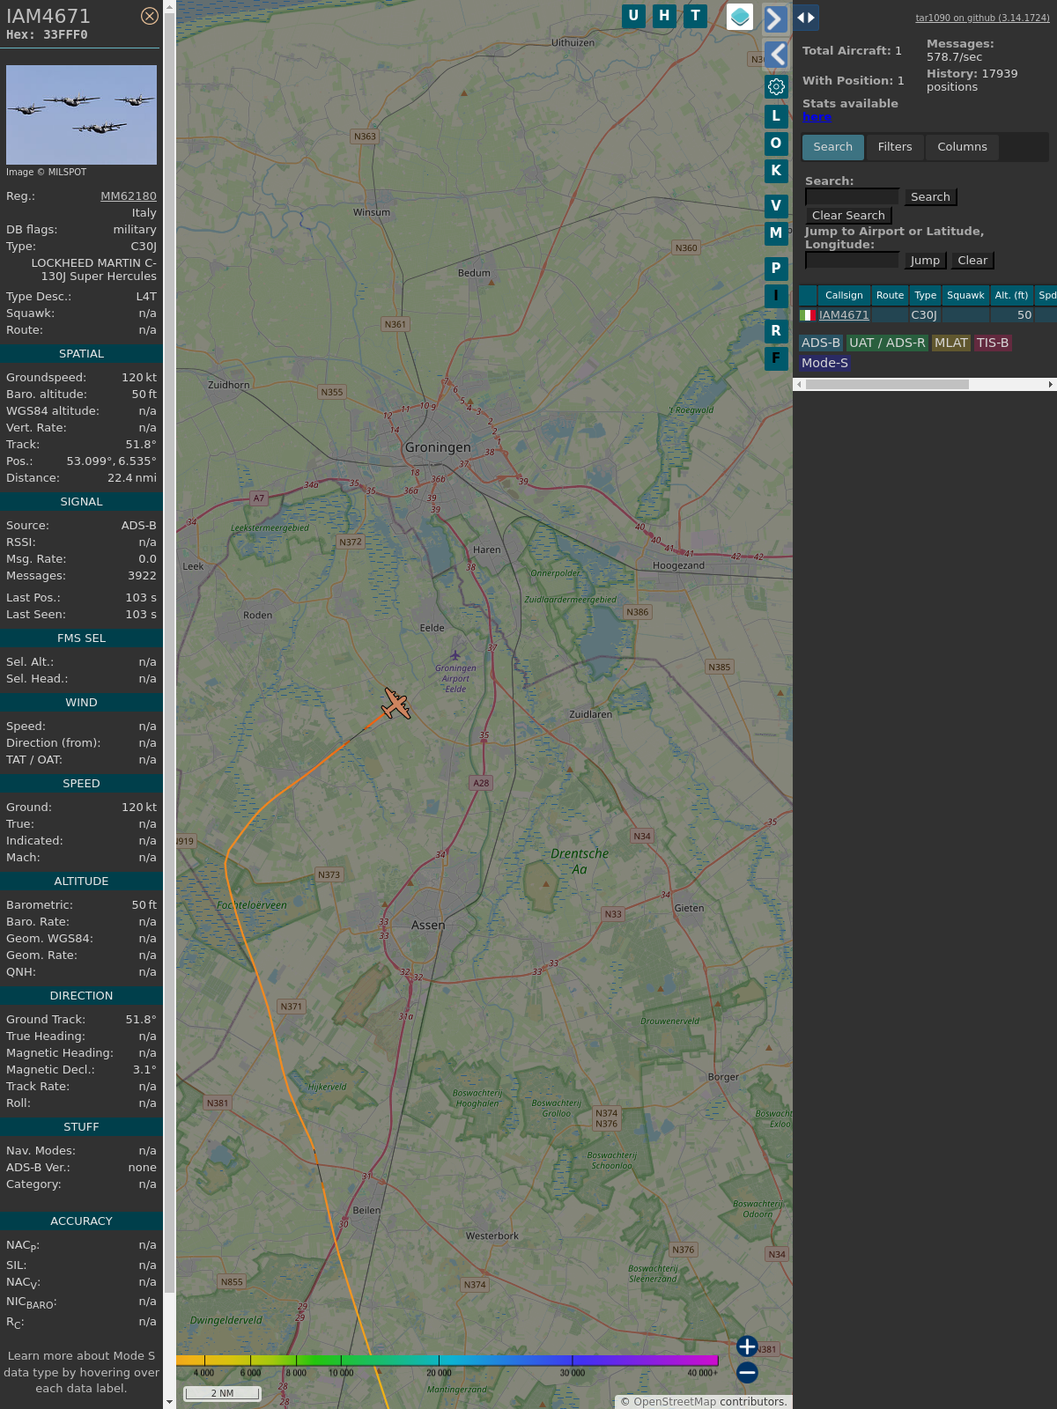Switch to the Filters tab
Screen dimensions: 1057x1409
894,147
